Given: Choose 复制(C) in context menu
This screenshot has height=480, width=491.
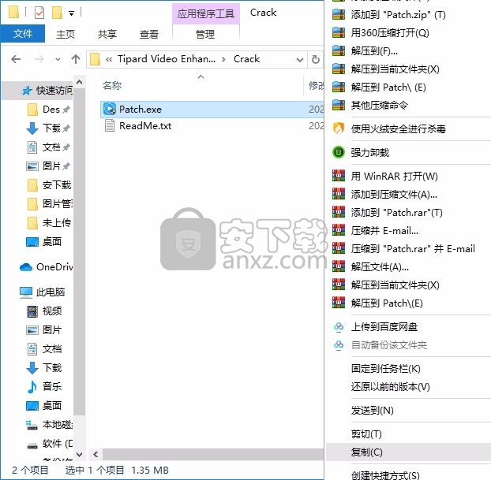Looking at the screenshot, I should [408, 452].
